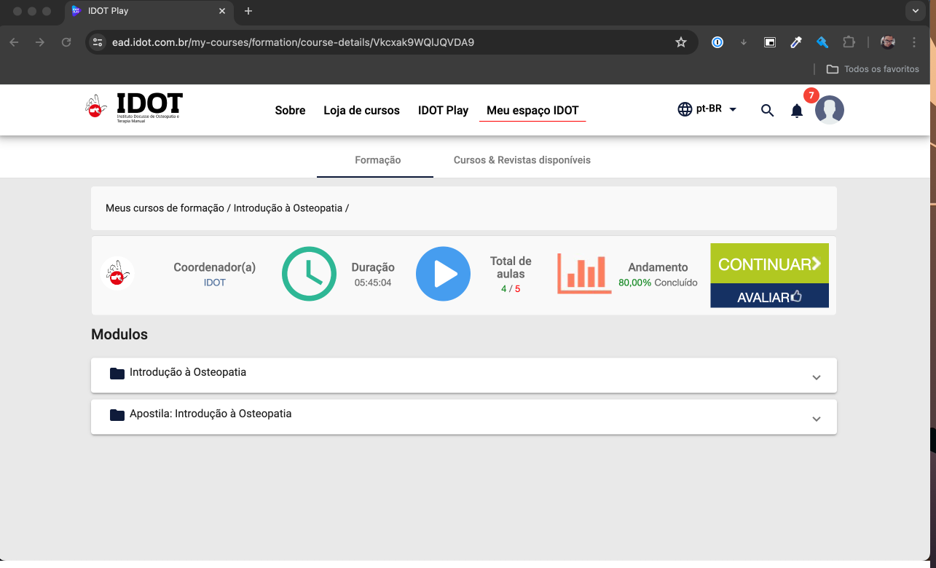Expand the Introdução à Osteopatia module chevron

click(817, 377)
